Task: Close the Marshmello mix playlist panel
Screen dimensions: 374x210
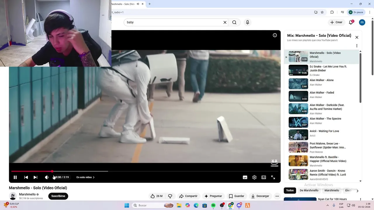Action: [x=357, y=37]
